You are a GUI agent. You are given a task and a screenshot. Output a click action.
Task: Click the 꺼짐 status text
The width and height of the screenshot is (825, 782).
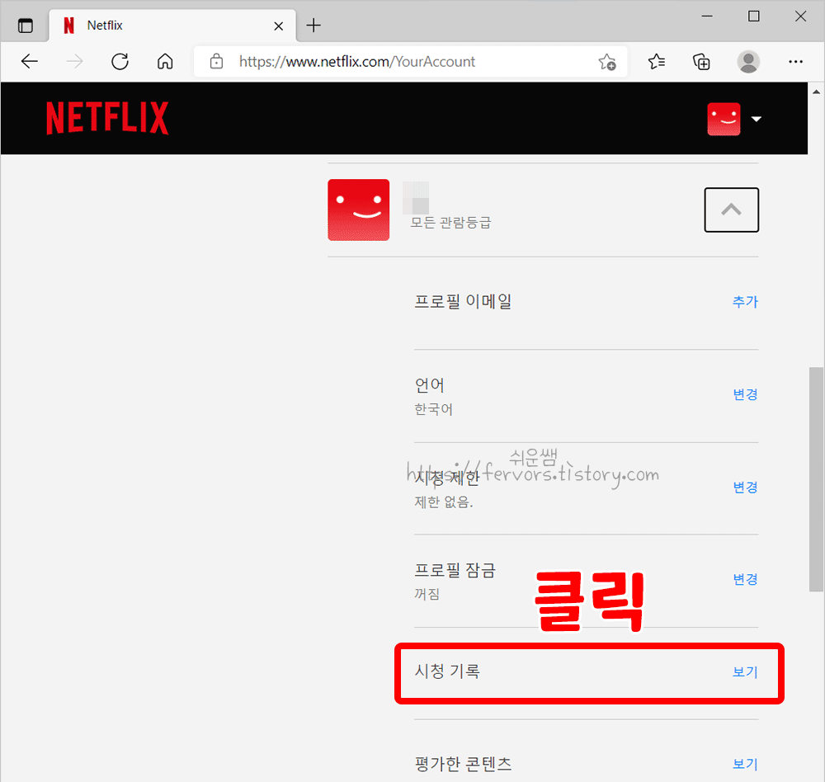pos(427,594)
